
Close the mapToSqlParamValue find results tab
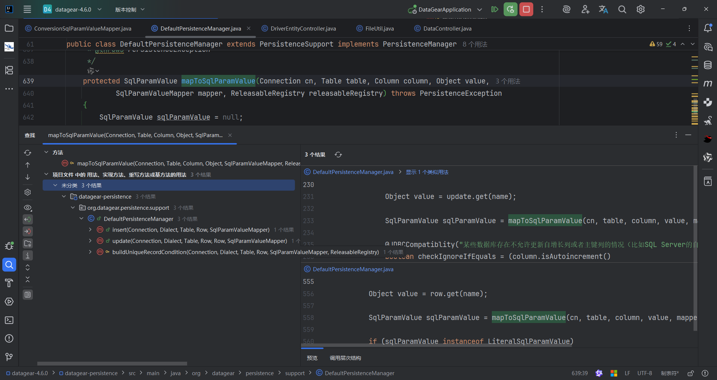230,135
